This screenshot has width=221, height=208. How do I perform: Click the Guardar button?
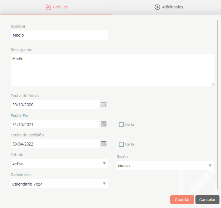[x=182, y=200]
